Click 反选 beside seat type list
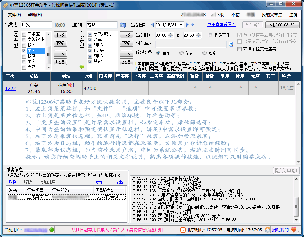304x237 pixels. (x=60, y=62)
